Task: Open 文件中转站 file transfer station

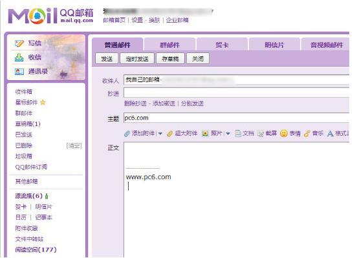Action: [x=29, y=239]
